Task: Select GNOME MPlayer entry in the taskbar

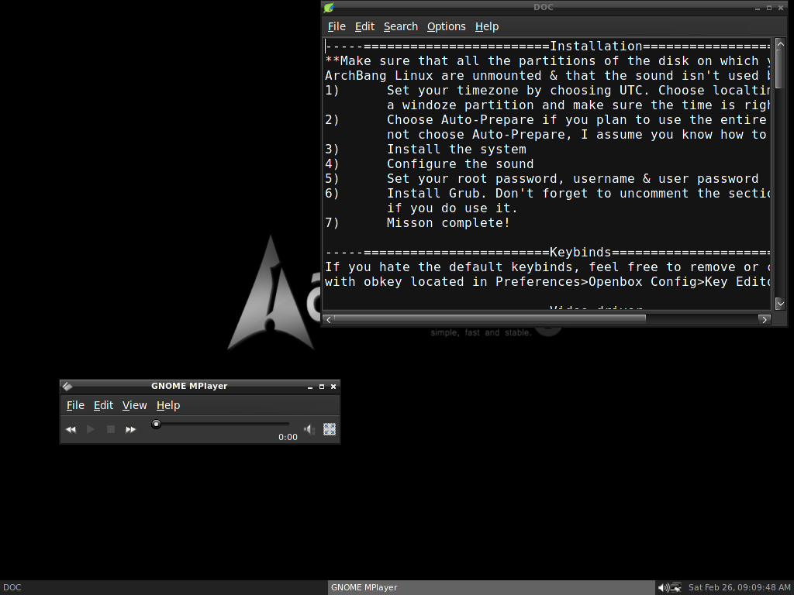Action: tap(491, 587)
